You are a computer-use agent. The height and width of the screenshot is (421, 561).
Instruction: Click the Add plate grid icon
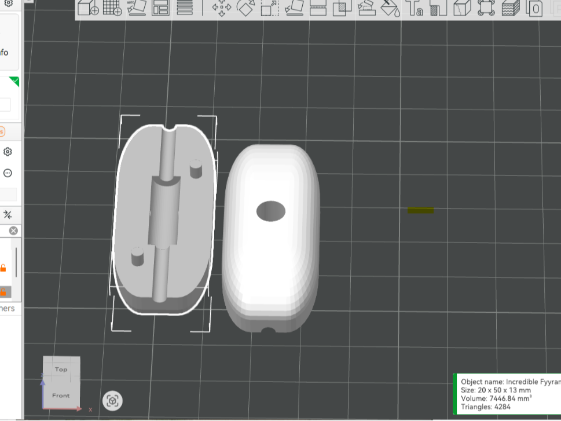point(112,8)
